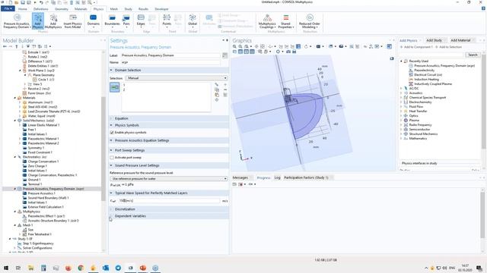This screenshot has width=487, height=273.
Task: Switch to the Messages tab
Action: click(240, 177)
